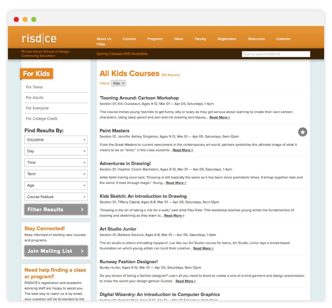Click the green maximize dot
Image resolution: width=332 pixels, height=308 pixels.
pos(34,19)
